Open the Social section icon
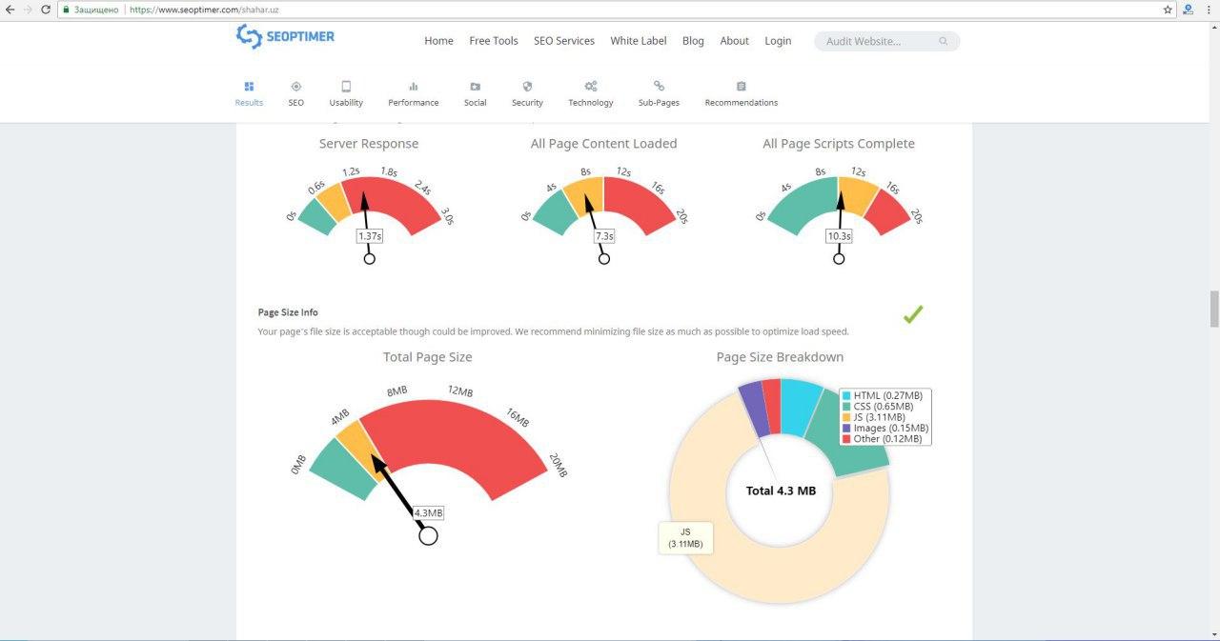This screenshot has height=641, width=1220. point(475,86)
